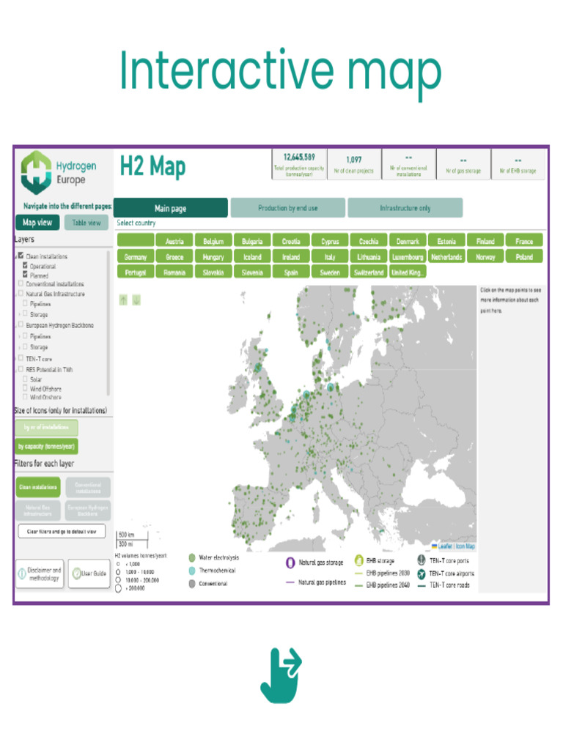563x750 pixels.
Task: Collapse the Clean installations tree node
Action: [16, 257]
